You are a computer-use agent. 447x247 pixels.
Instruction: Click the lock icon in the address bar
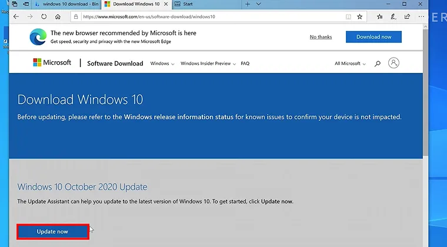[76, 16]
